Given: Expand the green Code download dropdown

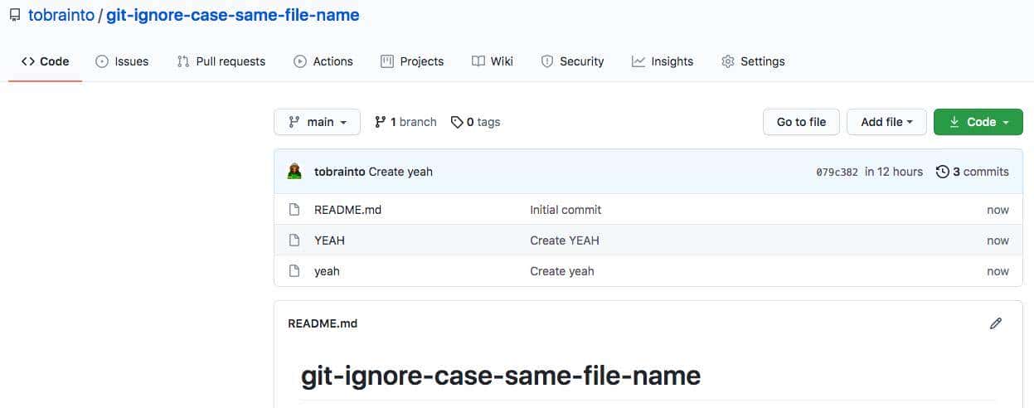Looking at the screenshot, I should point(978,122).
